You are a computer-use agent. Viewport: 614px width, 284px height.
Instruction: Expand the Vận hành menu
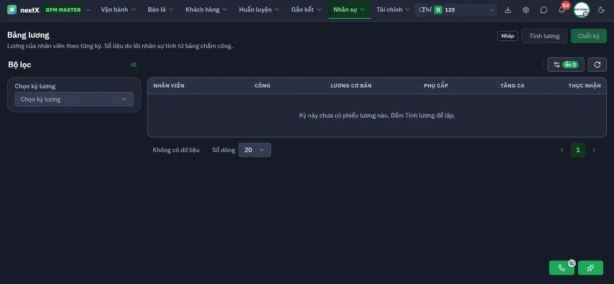click(118, 10)
